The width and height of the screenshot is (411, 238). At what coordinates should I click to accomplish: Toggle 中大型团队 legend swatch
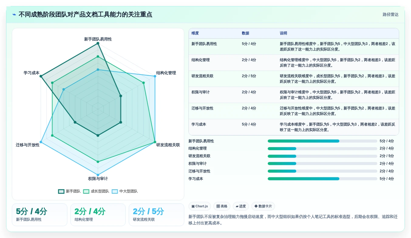pyautogui.click(x=115, y=191)
